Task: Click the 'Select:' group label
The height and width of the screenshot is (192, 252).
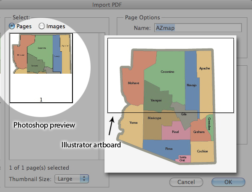Action: click(21, 17)
